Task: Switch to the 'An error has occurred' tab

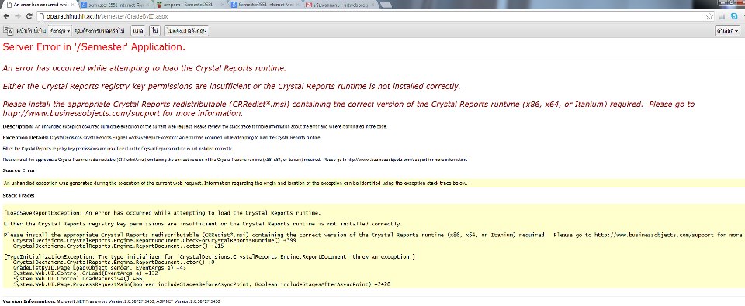Action: click(x=40, y=5)
